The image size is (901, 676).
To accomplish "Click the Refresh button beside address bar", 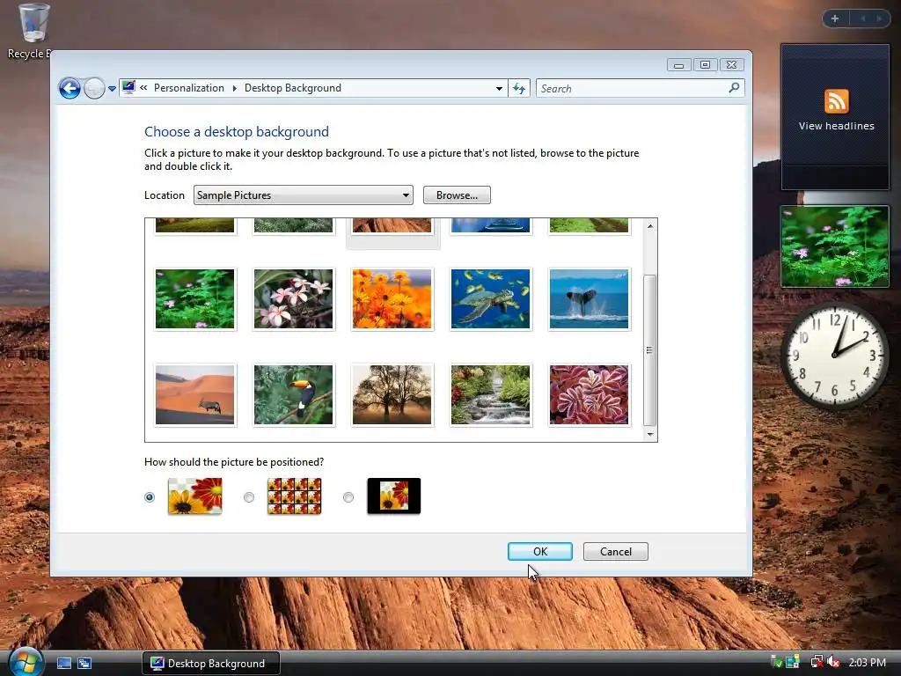I will [x=519, y=89].
